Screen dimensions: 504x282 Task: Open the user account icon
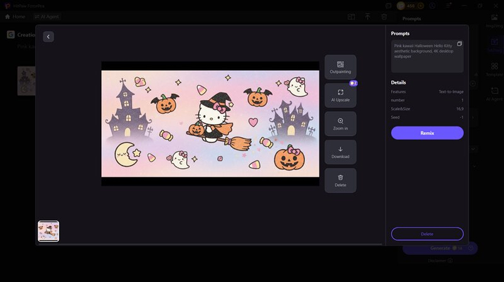click(x=432, y=6)
